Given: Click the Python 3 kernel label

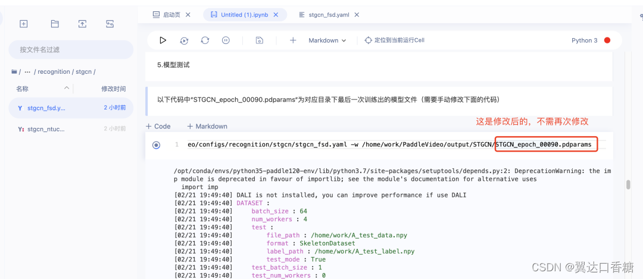Looking at the screenshot, I should point(585,40).
